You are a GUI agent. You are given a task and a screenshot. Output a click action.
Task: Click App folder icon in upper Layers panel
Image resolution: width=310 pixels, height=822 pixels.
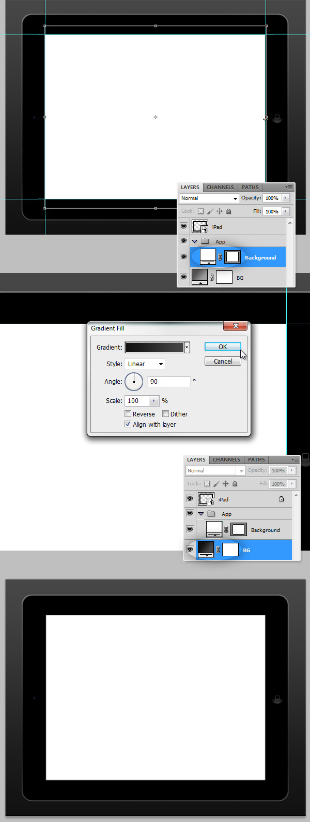coord(205,241)
